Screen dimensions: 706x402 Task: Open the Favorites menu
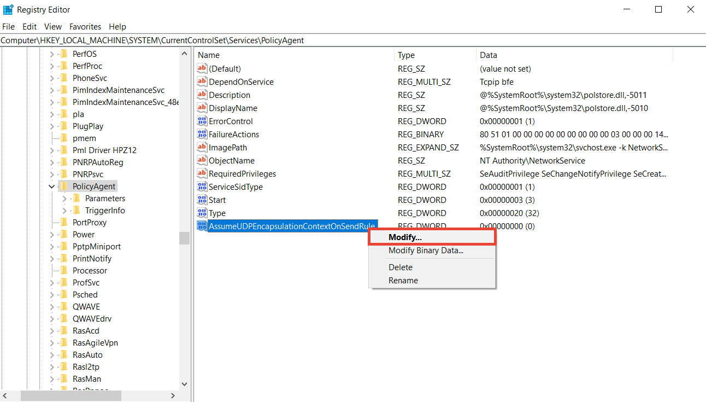tap(85, 26)
